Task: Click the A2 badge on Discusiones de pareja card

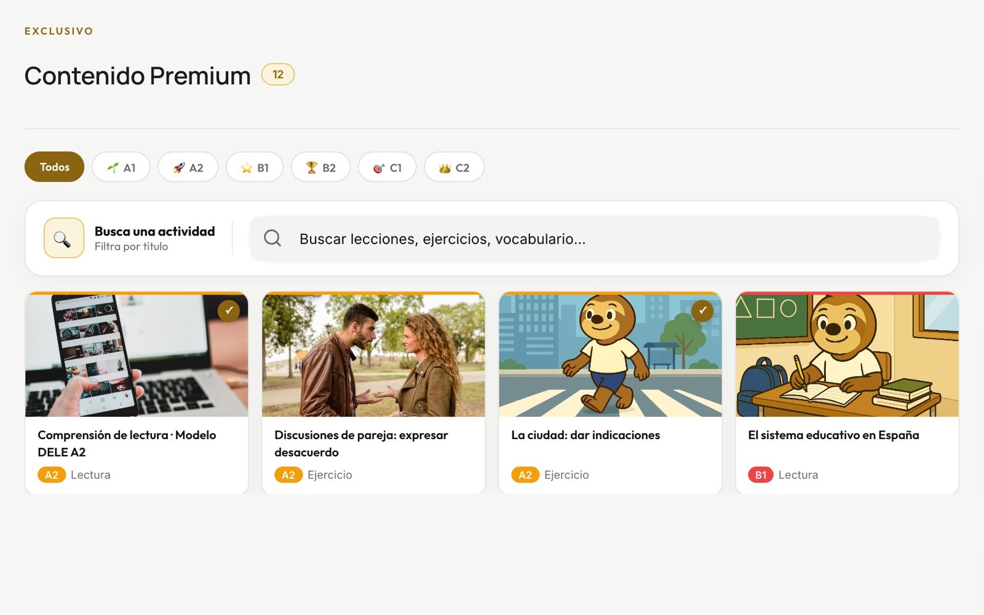Action: [x=288, y=475]
